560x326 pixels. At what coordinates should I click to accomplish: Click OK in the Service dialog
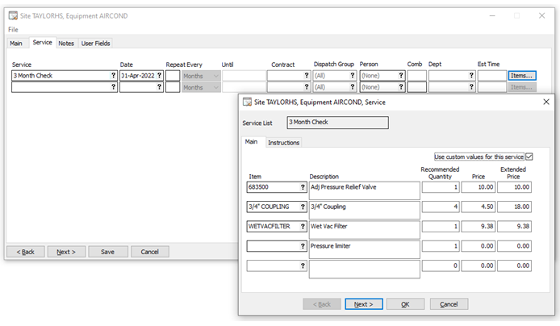tap(405, 304)
